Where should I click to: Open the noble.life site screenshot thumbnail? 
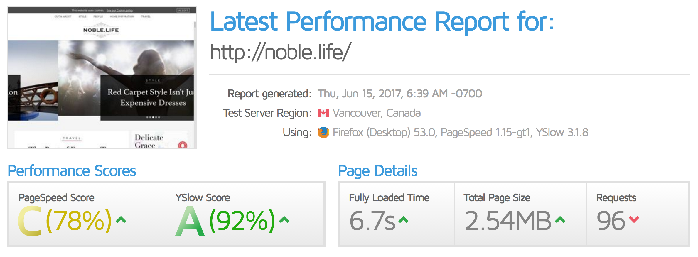pos(102,77)
